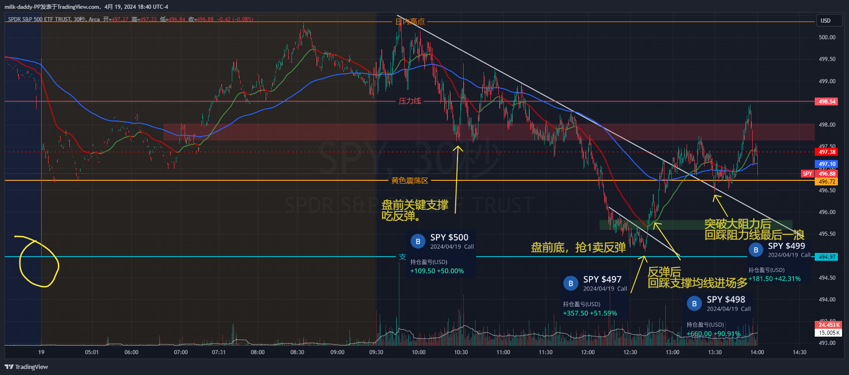The height and width of the screenshot is (375, 849).
Task: Click the TradingView logo at bottom left
Action: coord(26,367)
